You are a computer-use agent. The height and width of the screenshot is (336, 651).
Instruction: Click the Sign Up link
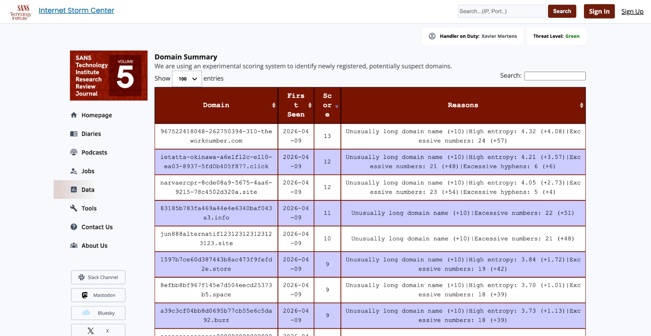point(632,11)
